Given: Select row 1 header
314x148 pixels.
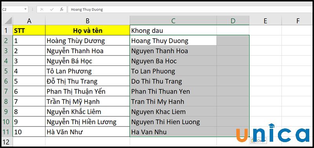Looking at the screenshot, I should 7,31.
